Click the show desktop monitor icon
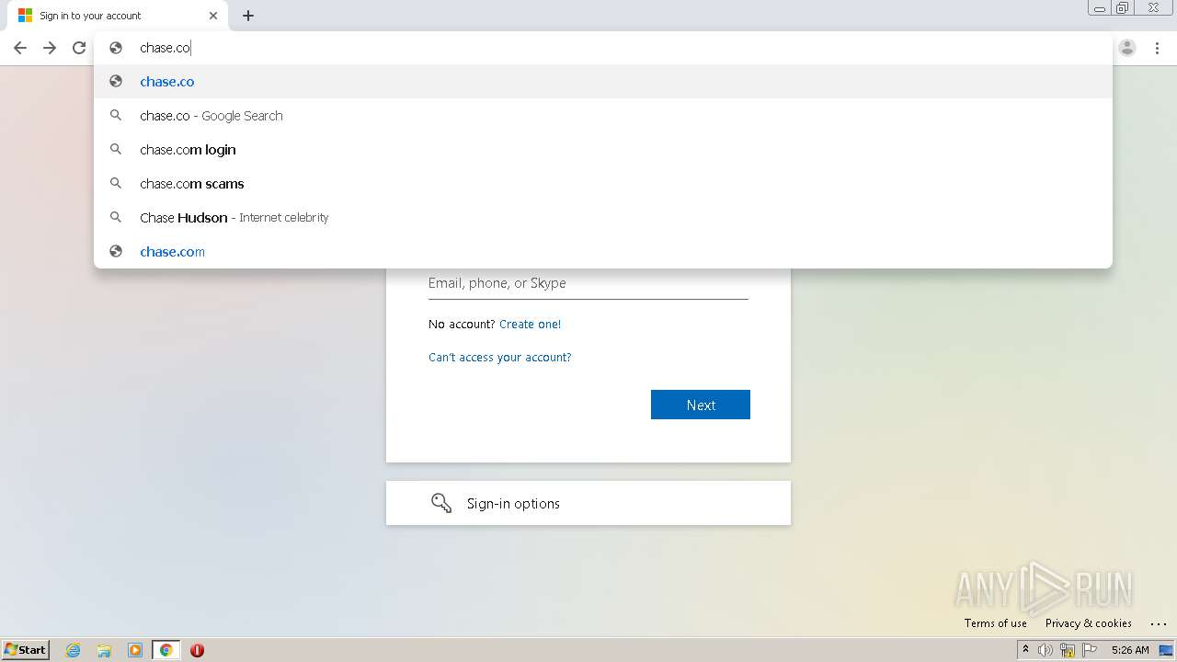The width and height of the screenshot is (1177, 662). (x=1166, y=650)
